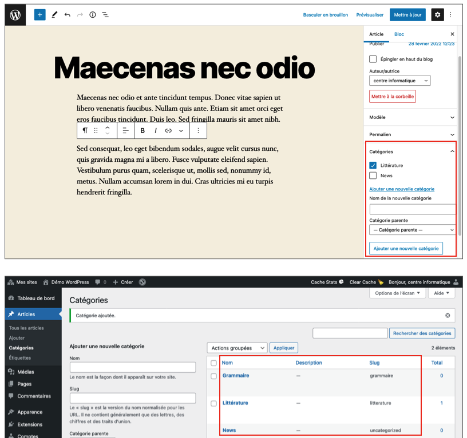Click the Nom de la nouvelle catégorie field
This screenshot has height=438, width=467.
412,209
